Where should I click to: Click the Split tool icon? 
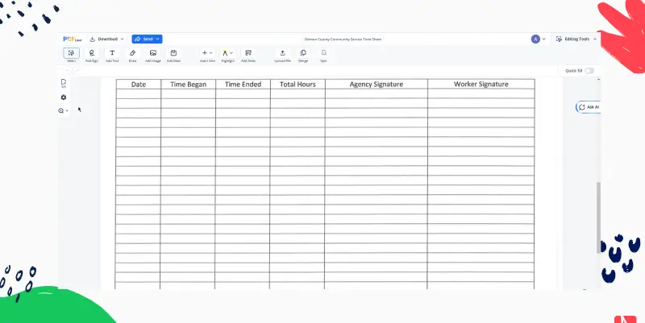tap(324, 53)
